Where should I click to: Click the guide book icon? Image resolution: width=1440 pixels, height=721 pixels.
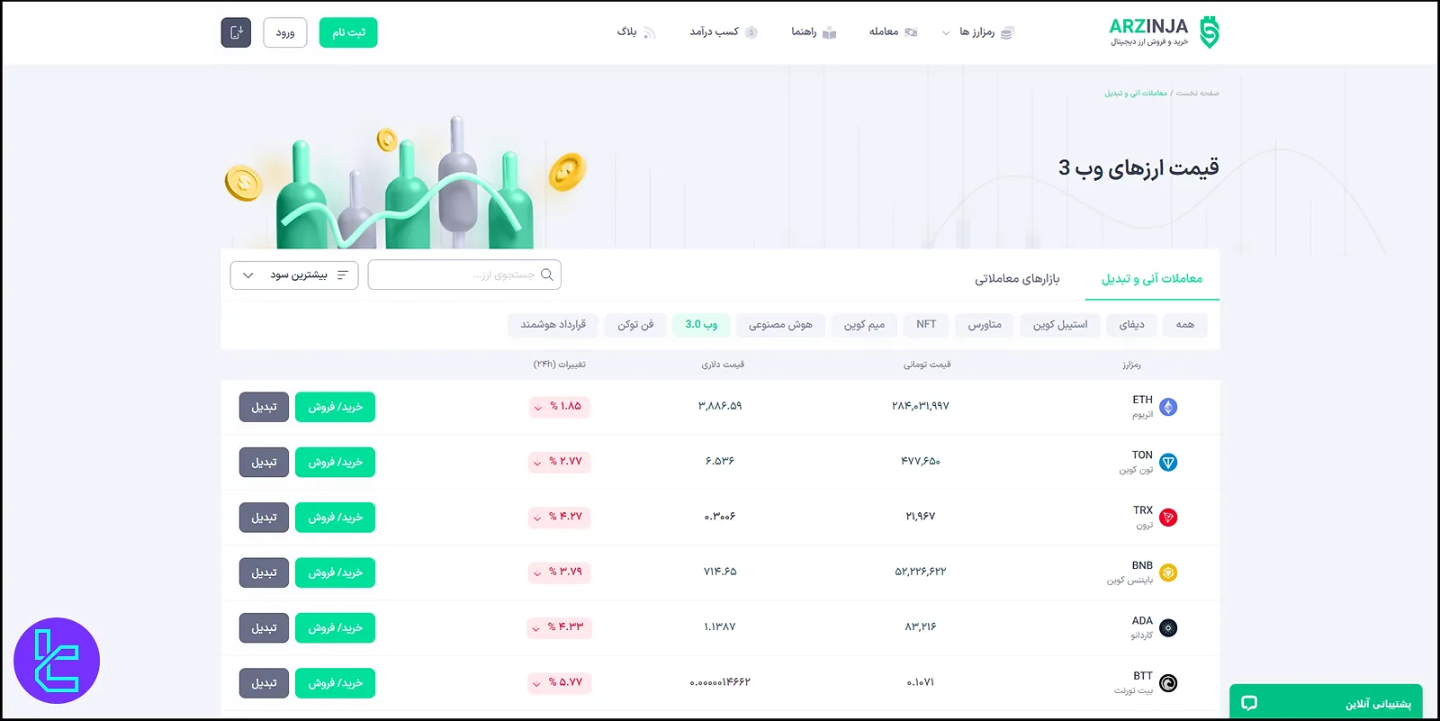point(830,32)
